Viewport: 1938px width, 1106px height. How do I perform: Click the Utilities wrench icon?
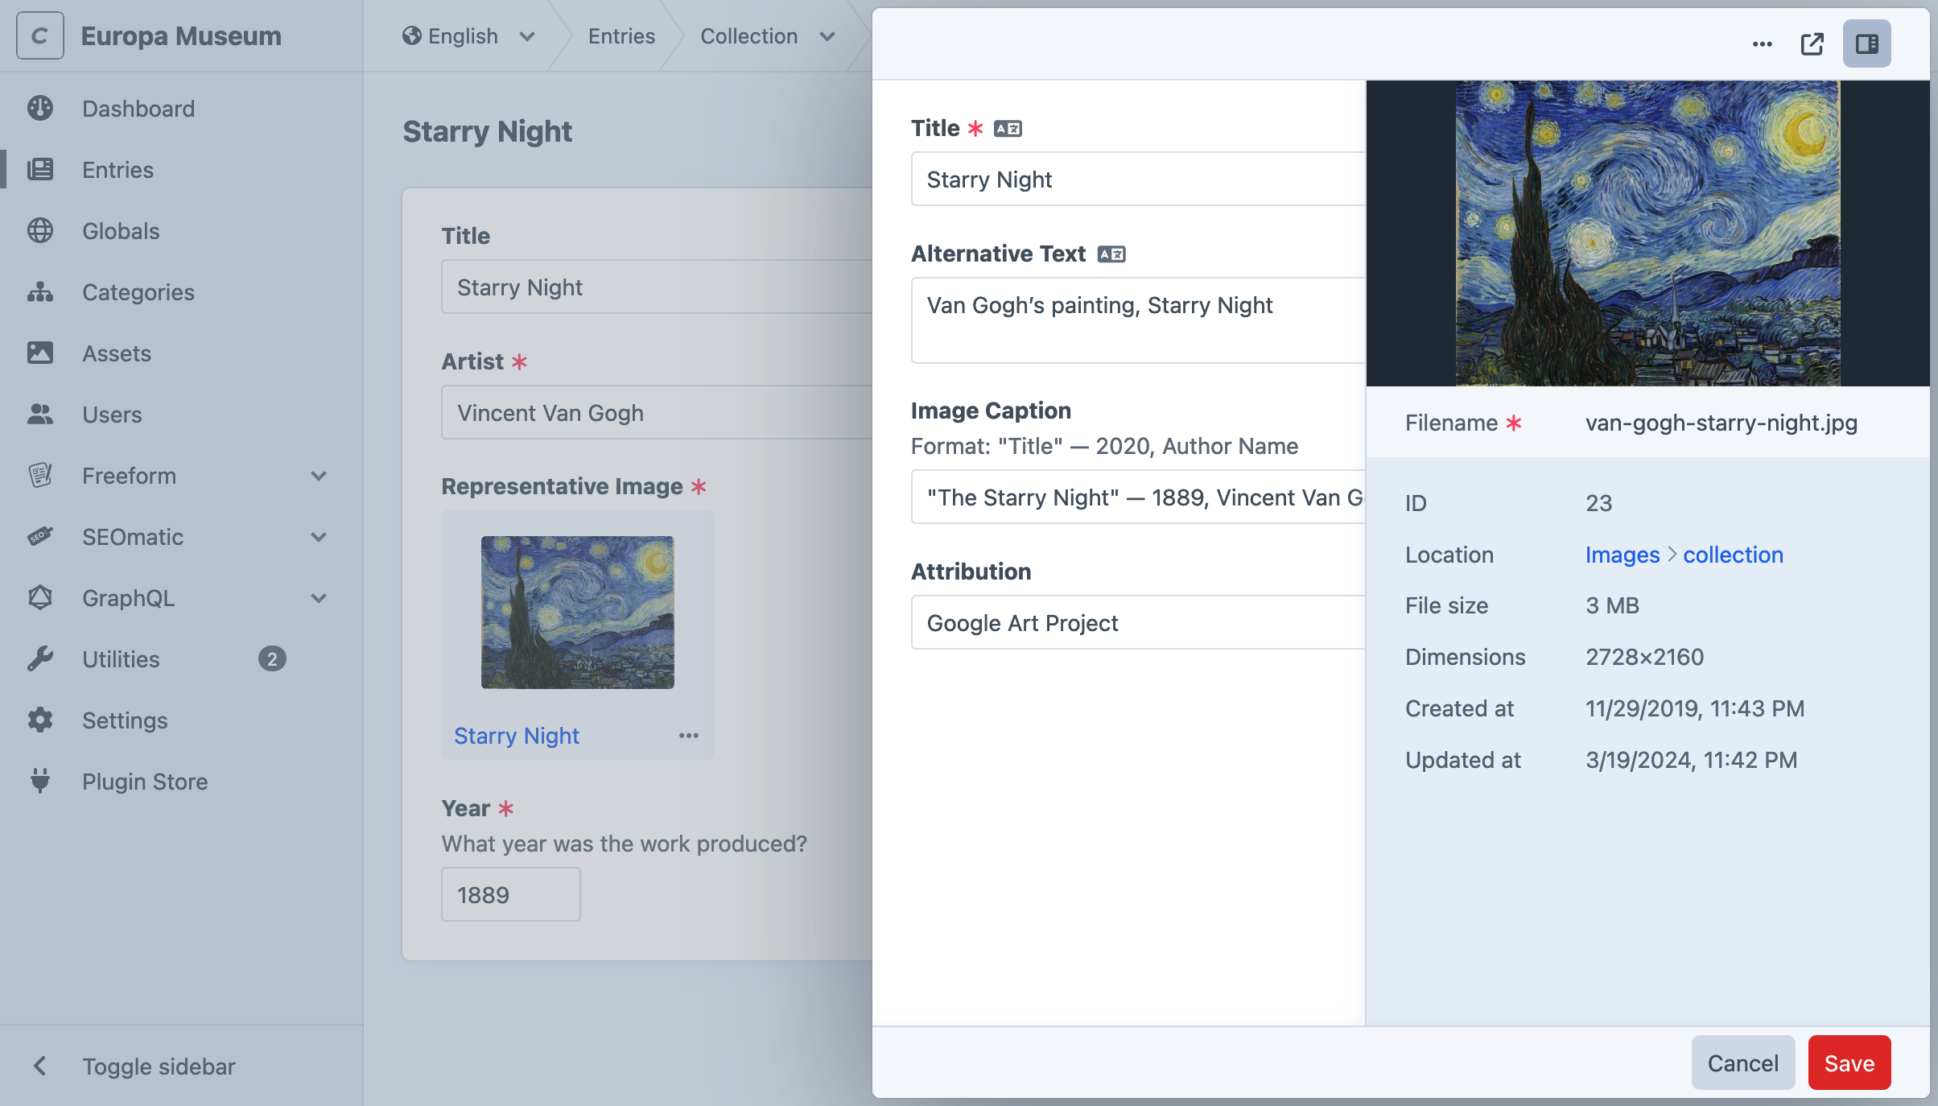(x=40, y=659)
